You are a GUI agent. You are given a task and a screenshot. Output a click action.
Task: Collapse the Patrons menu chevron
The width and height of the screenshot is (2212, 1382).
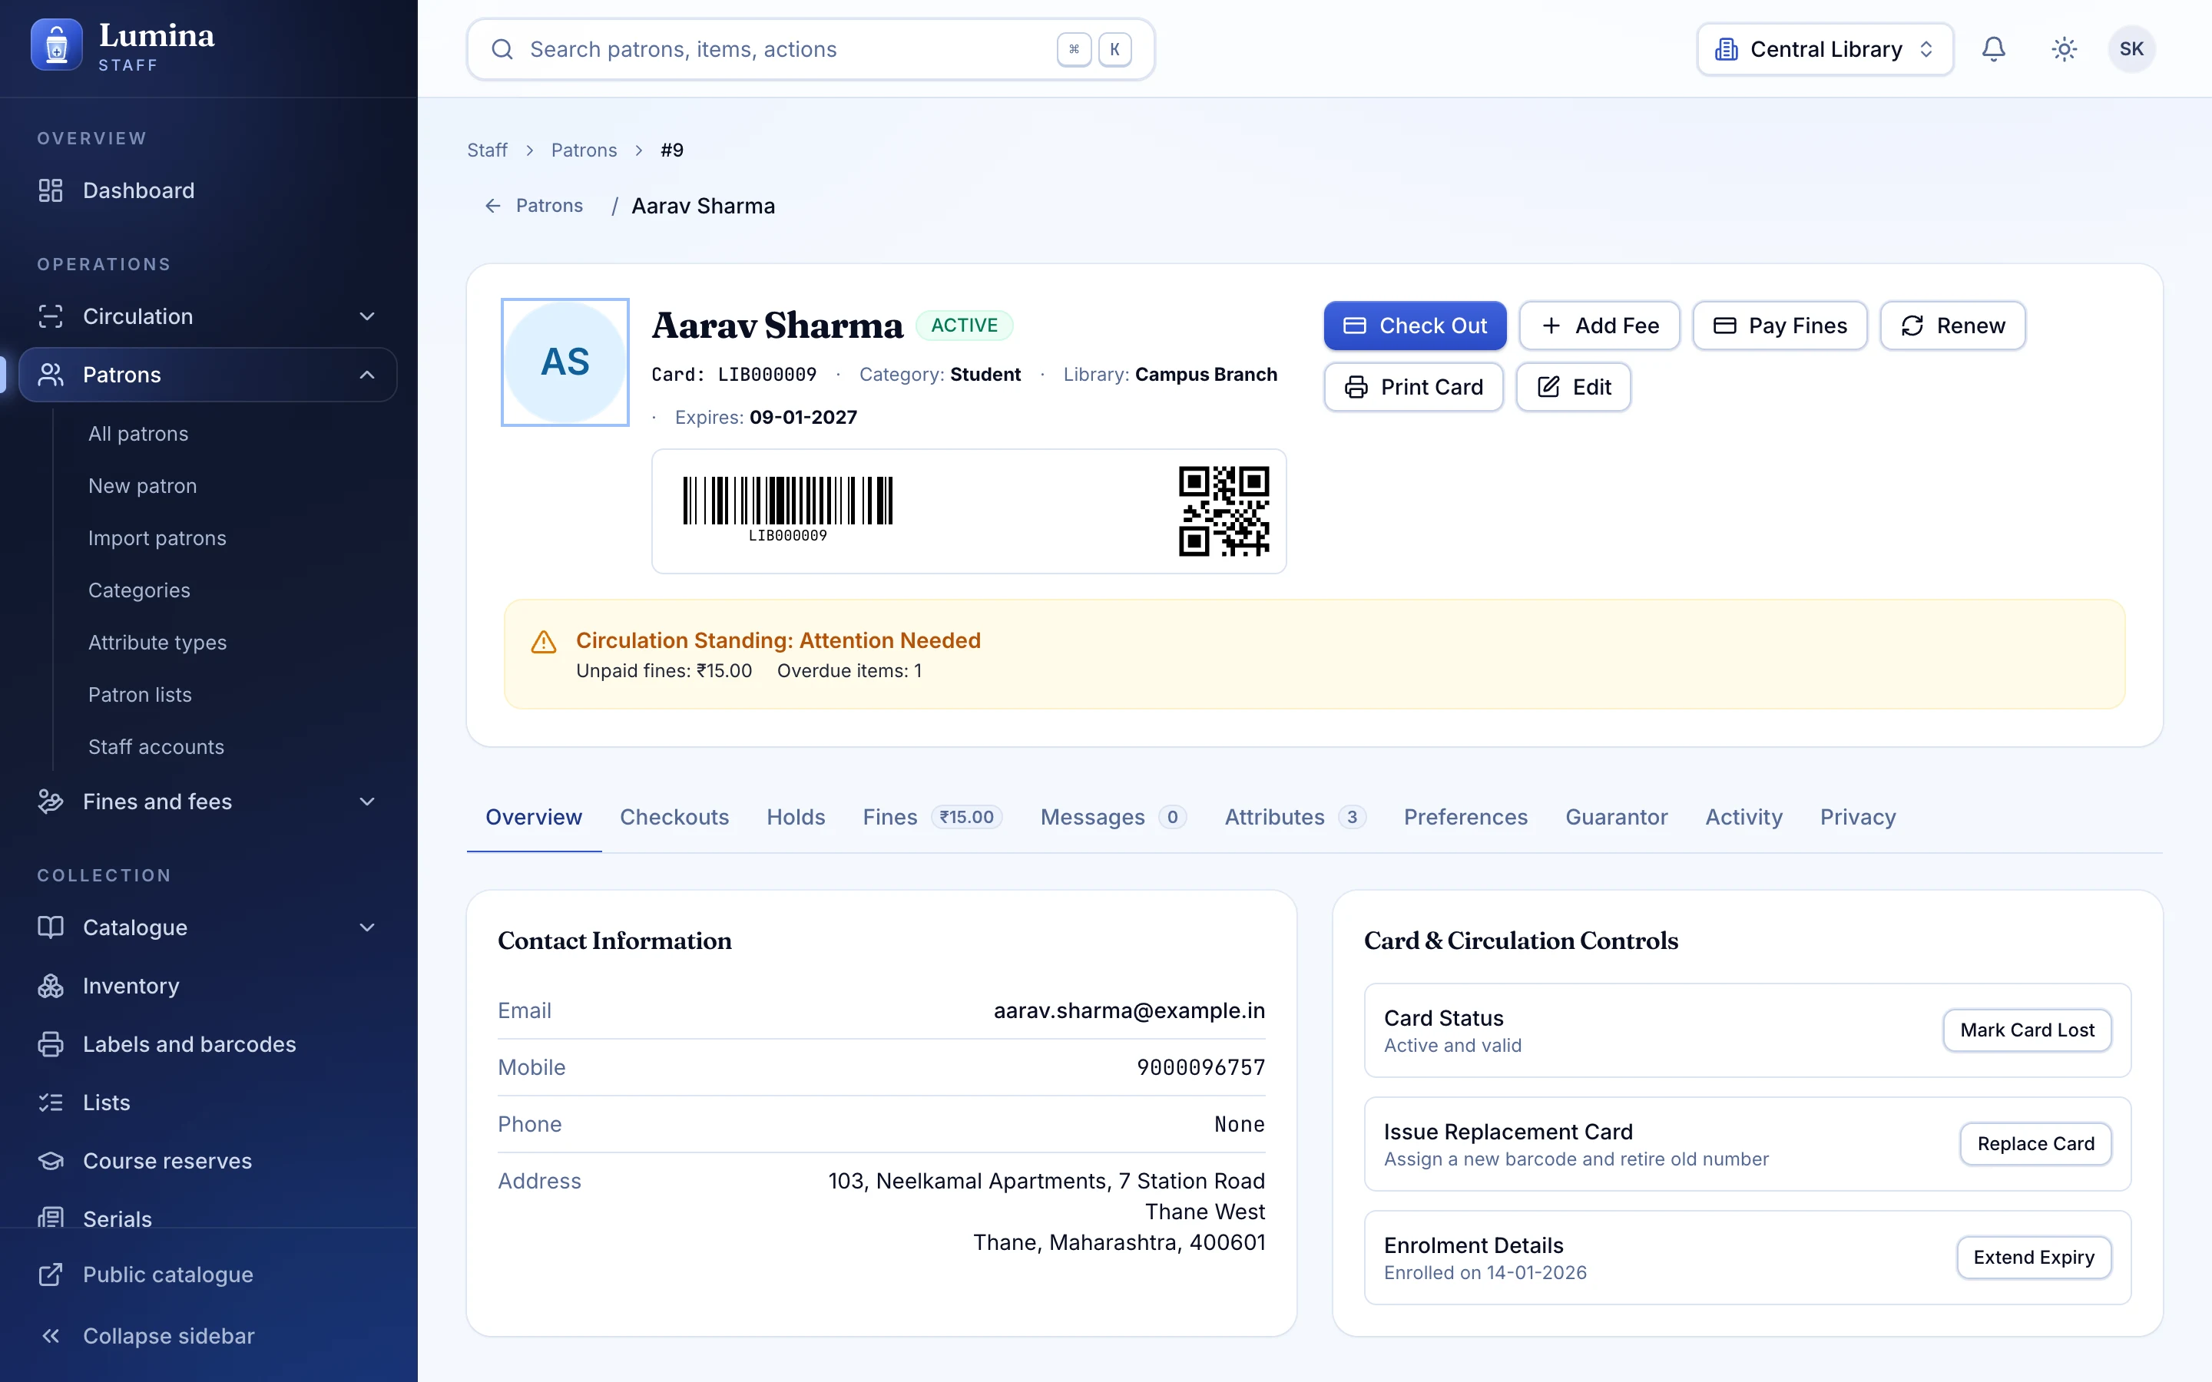pyautogui.click(x=366, y=375)
